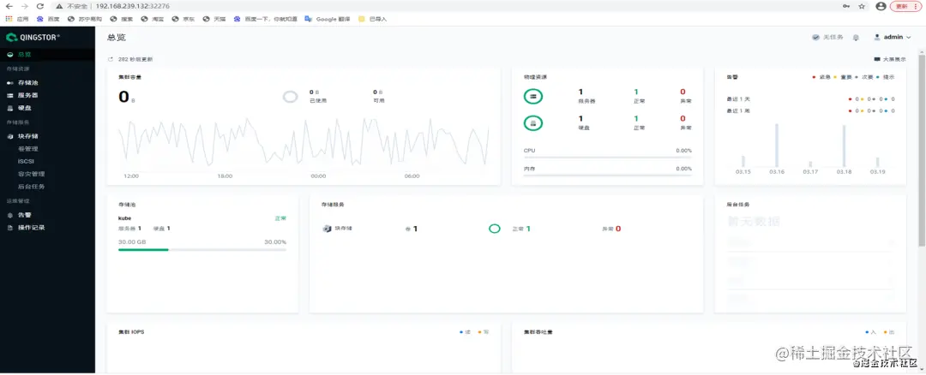Open the Google 翻译 bookmark
The width and height of the screenshot is (926, 375).
328,19
